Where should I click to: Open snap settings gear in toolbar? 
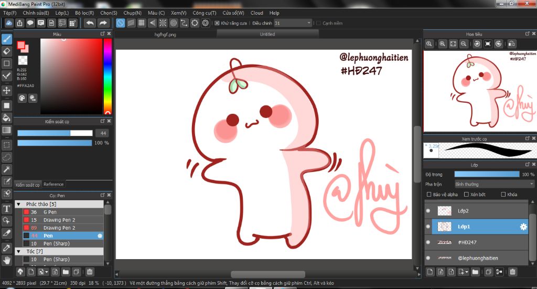pyautogui.click(x=206, y=23)
